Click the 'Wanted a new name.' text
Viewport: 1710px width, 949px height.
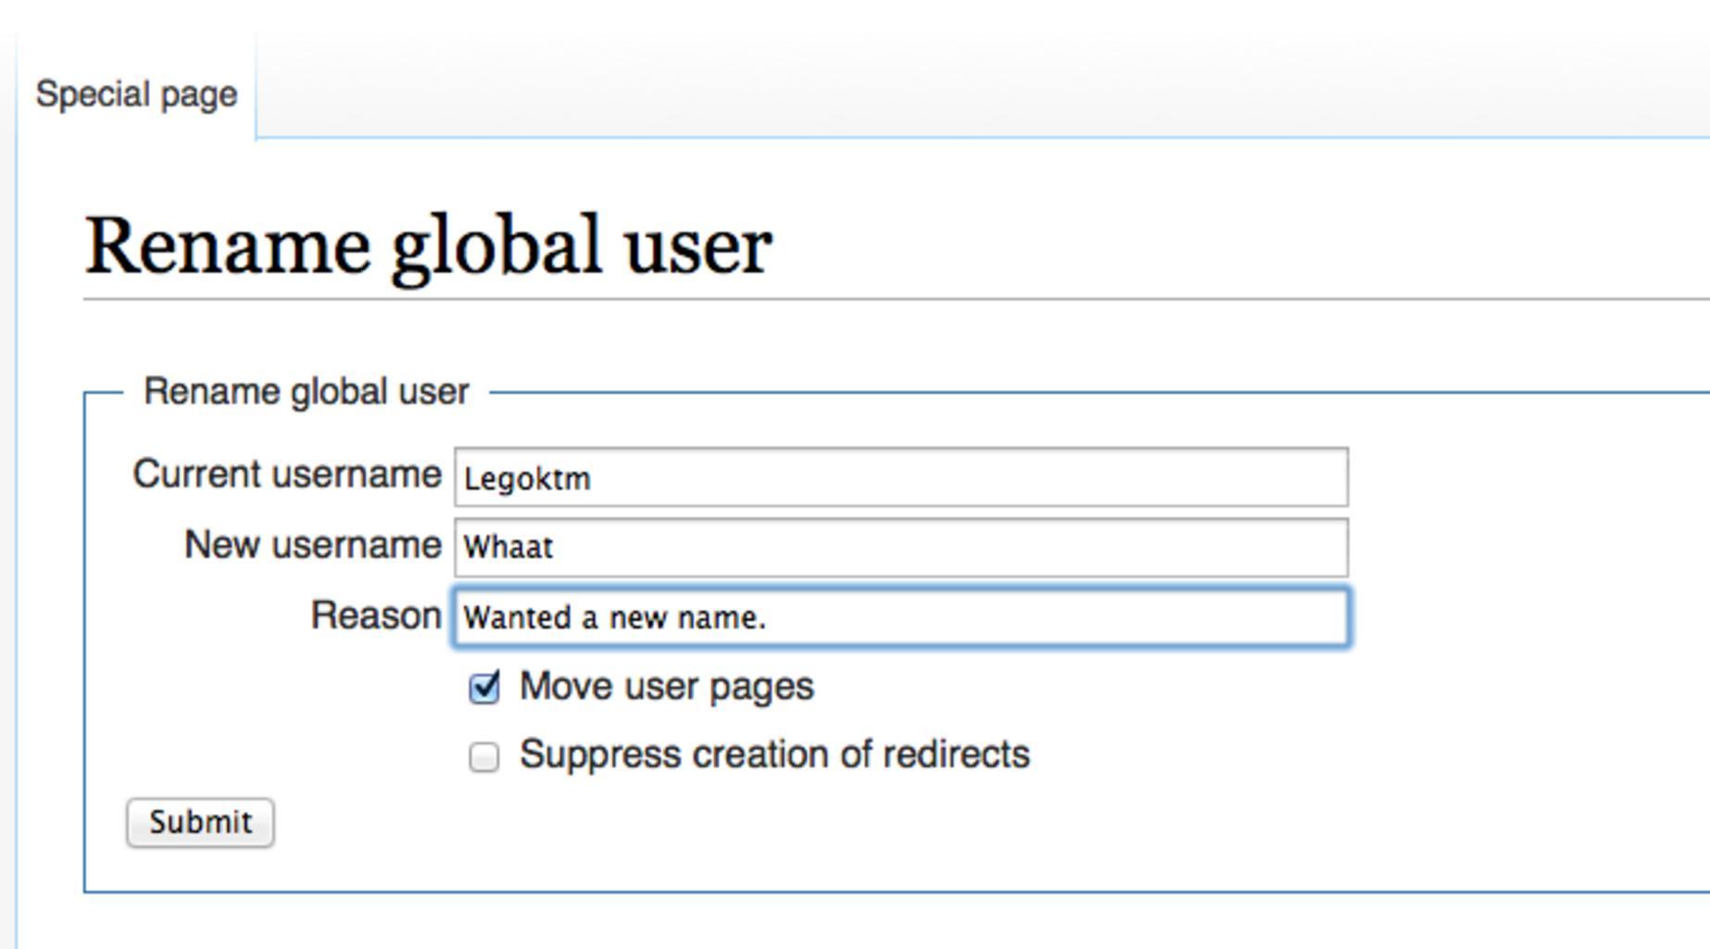pyautogui.click(x=614, y=618)
